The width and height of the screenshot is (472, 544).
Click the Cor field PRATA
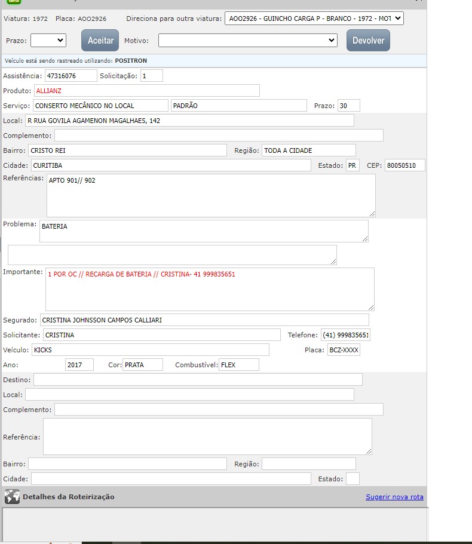click(143, 365)
